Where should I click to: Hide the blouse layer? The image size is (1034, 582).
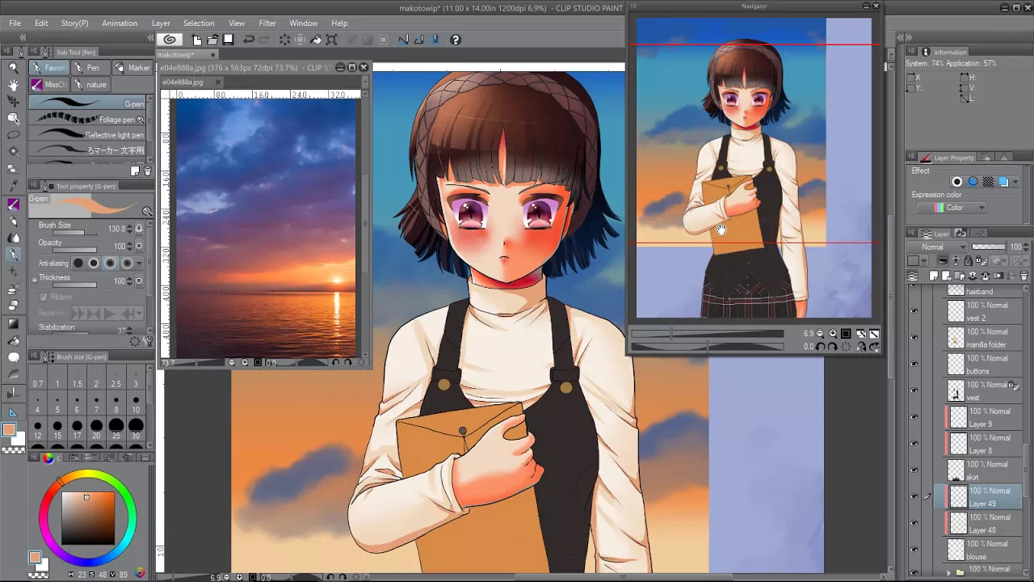[x=914, y=550]
